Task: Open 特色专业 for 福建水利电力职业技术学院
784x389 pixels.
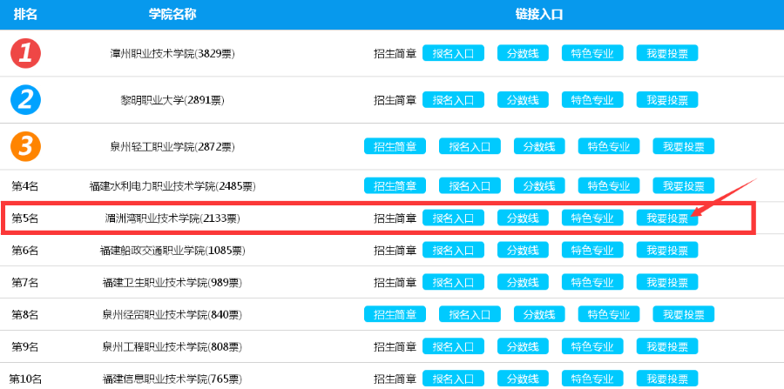Action: [x=608, y=185]
